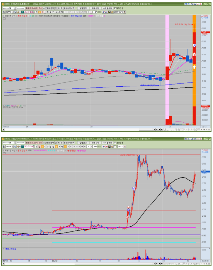Click the plus zoom-in icon below the daily chart

point(204,129)
